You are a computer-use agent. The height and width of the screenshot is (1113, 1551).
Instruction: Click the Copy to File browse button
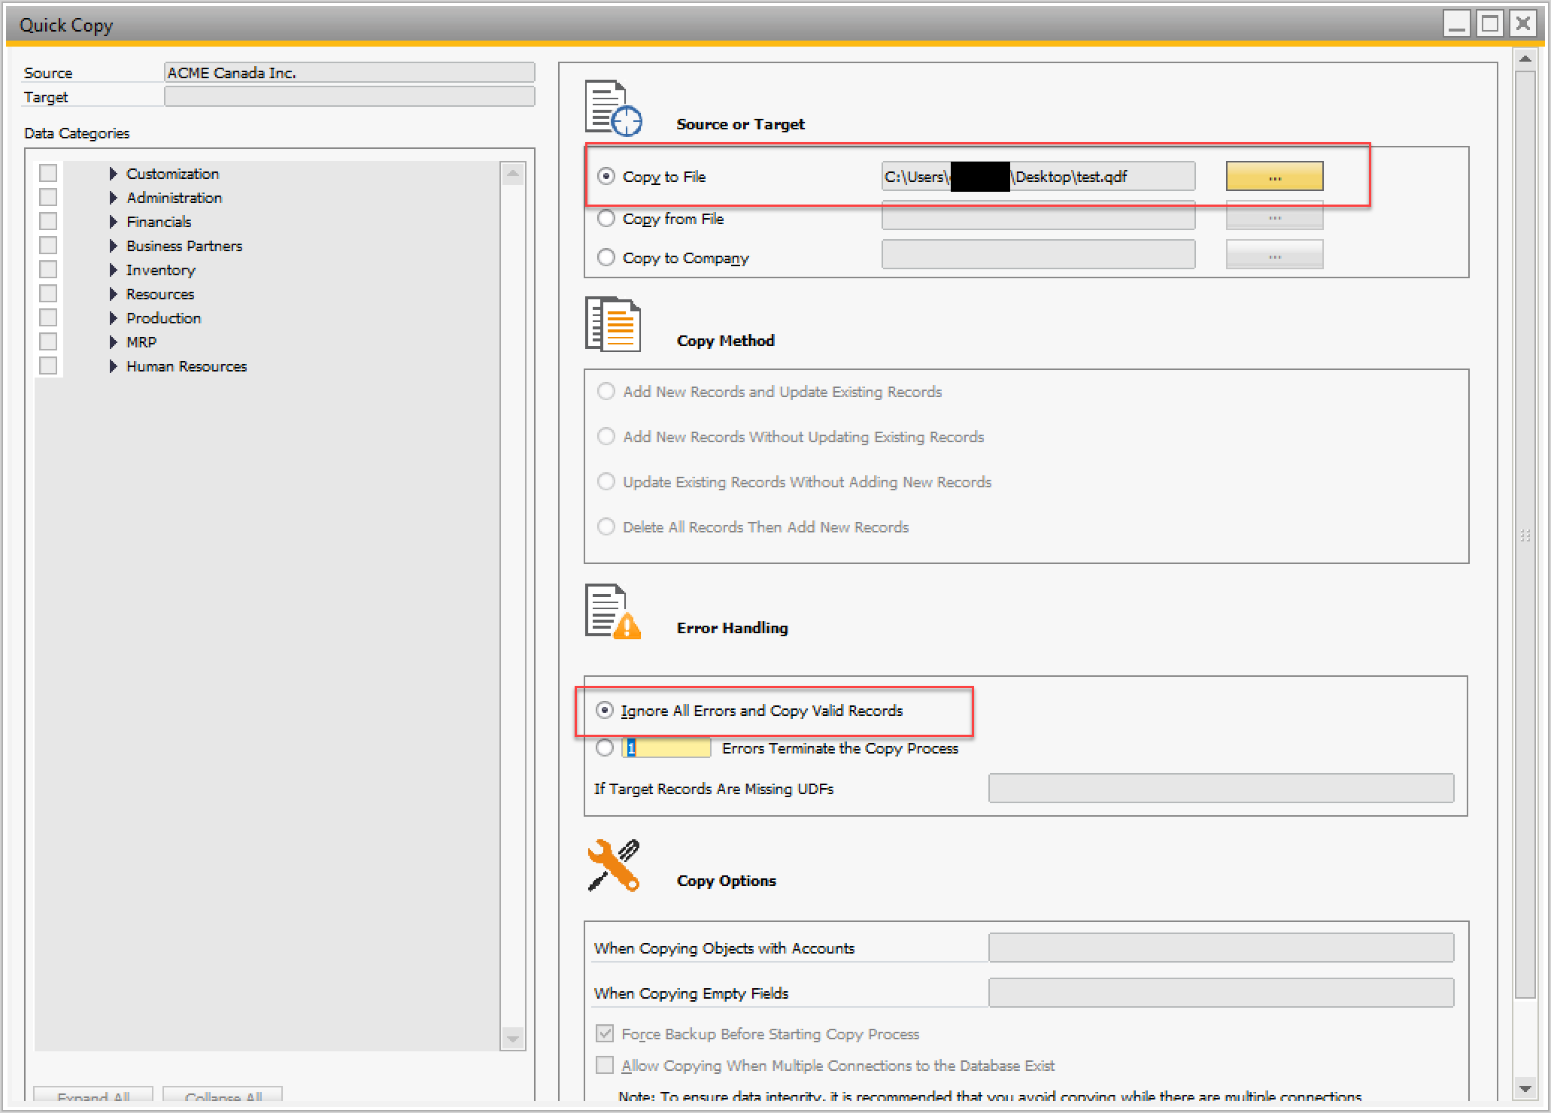1274,177
